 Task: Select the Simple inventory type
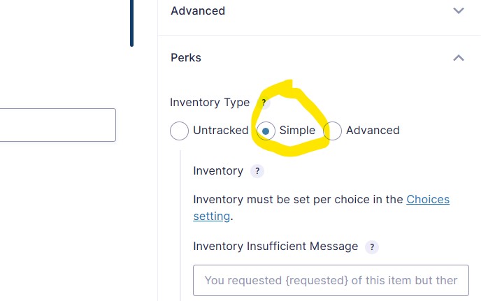(x=266, y=131)
